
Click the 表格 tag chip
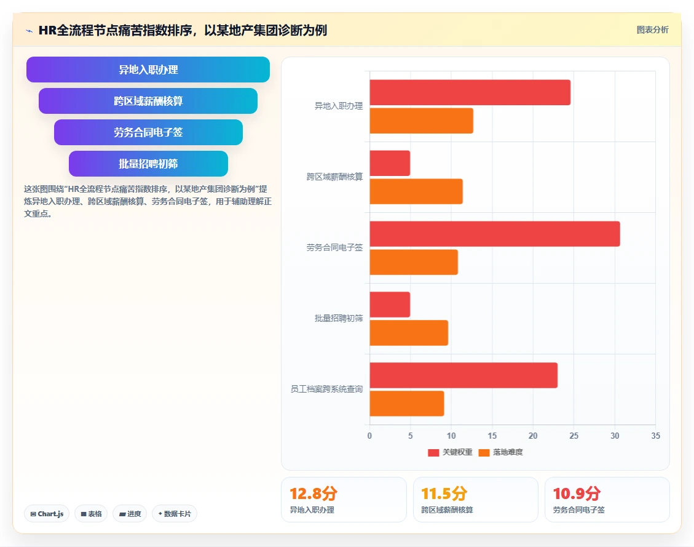pyautogui.click(x=91, y=514)
